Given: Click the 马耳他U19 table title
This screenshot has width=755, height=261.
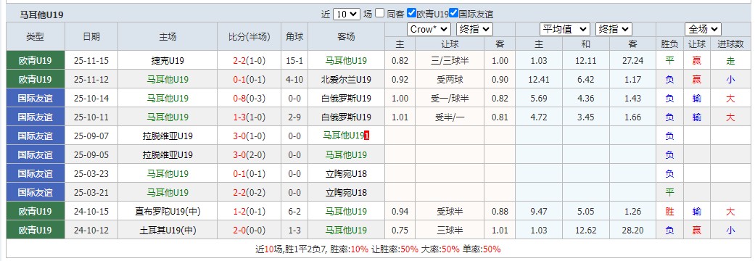Looking at the screenshot, I should pyautogui.click(x=41, y=15).
